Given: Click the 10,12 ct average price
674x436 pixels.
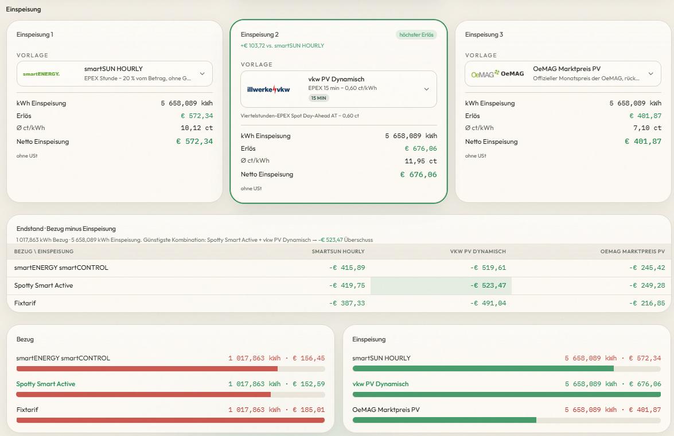Looking at the screenshot, I should pyautogui.click(x=196, y=128).
